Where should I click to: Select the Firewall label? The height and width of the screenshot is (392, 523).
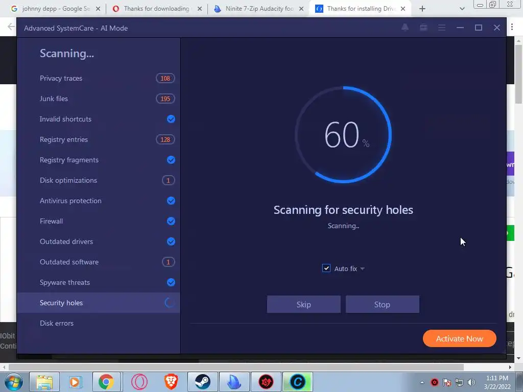(x=51, y=221)
